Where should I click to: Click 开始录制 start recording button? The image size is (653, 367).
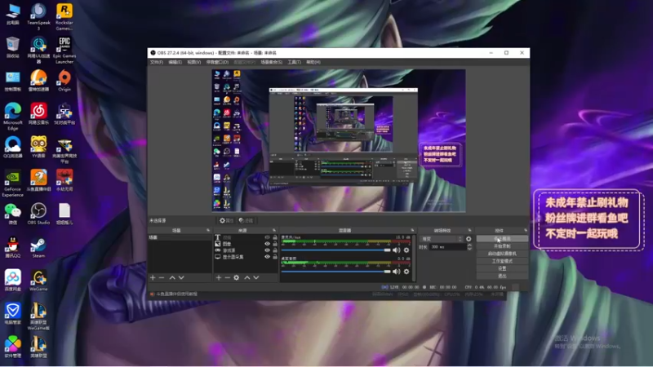click(x=502, y=246)
